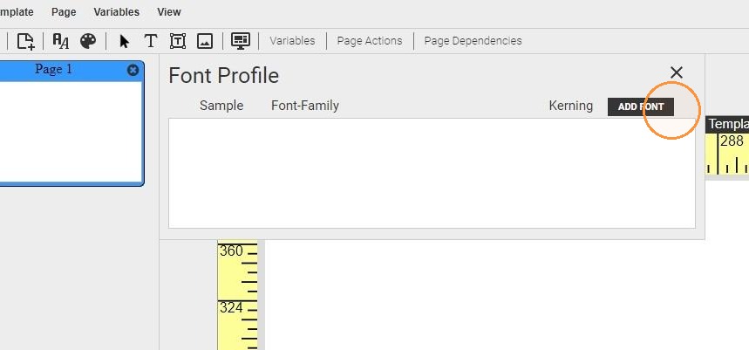Viewport: 749px width, 350px height.
Task: Select the Text tool (T icon)
Action: tap(151, 41)
